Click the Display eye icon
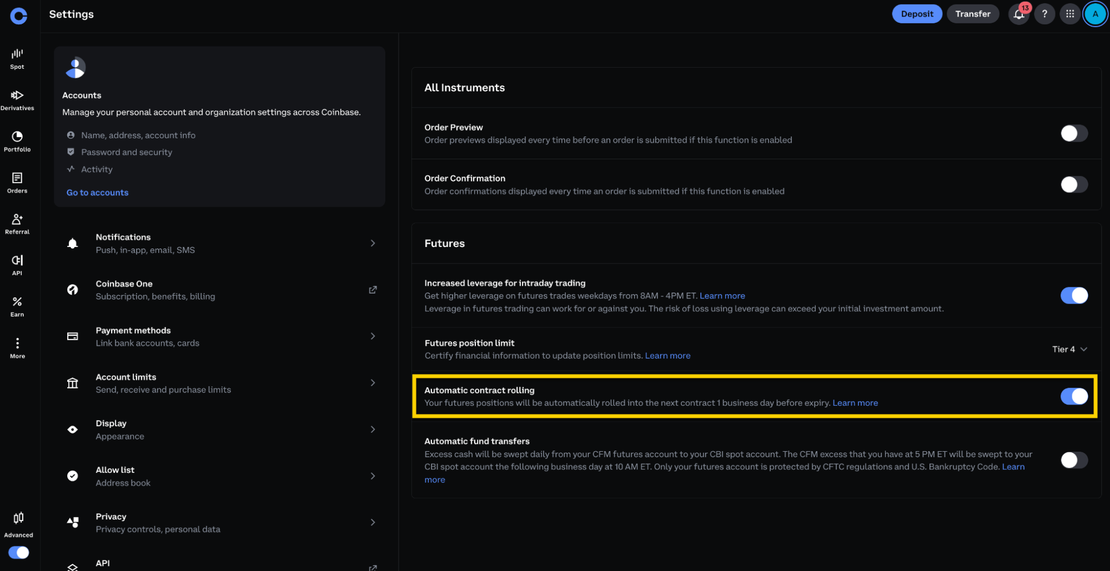The width and height of the screenshot is (1110, 571). point(73,429)
